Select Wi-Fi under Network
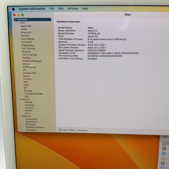This screenshot has height=169, width=169. coord(28,113)
